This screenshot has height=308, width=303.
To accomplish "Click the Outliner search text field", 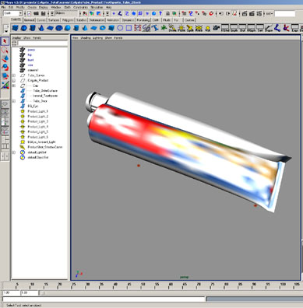I will (43, 43).
